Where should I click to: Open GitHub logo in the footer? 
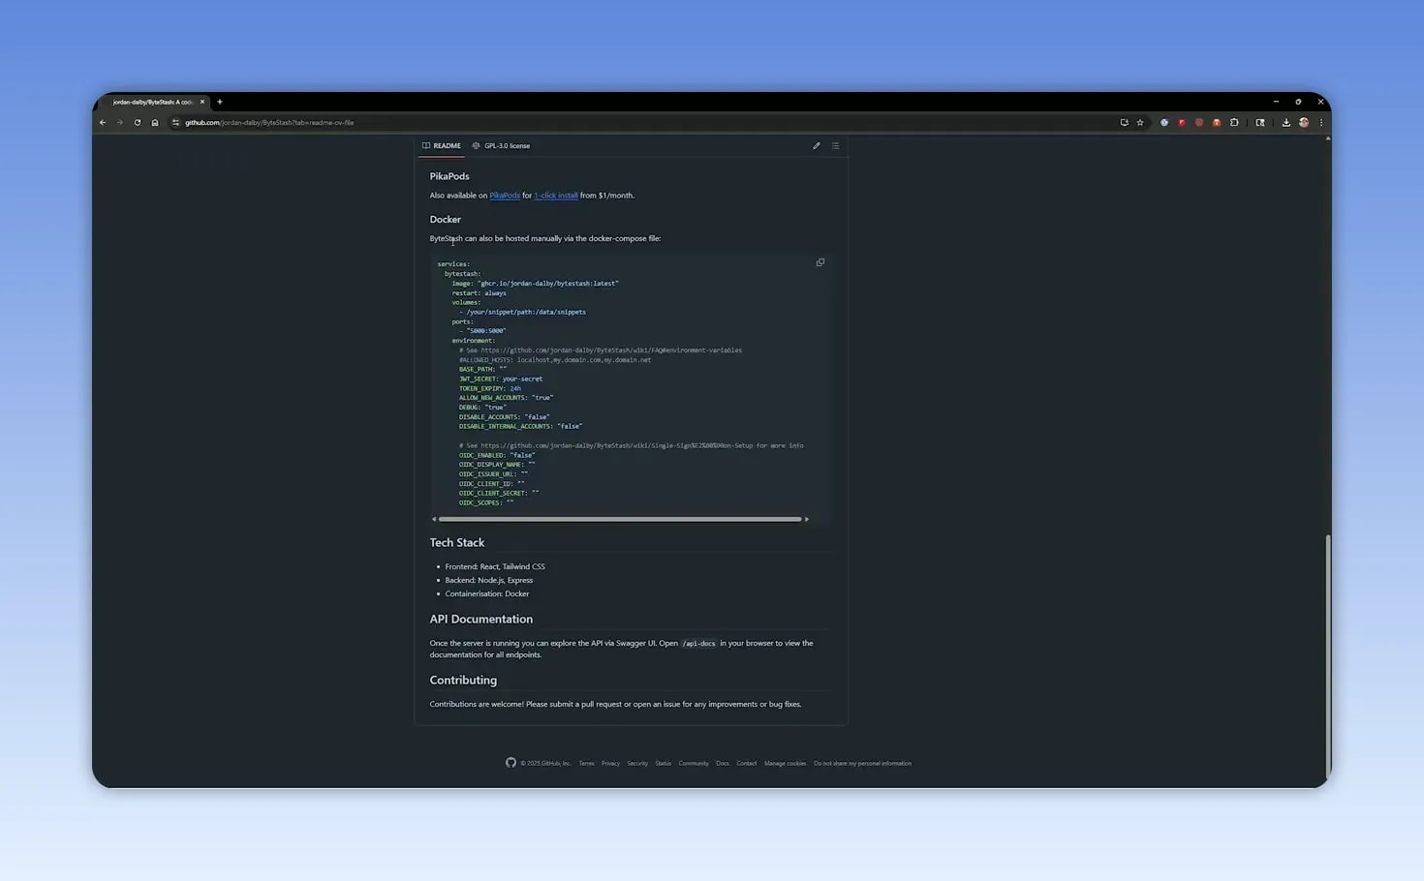coord(511,763)
